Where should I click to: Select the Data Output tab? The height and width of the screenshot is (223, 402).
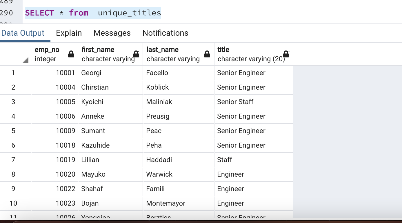(x=23, y=33)
